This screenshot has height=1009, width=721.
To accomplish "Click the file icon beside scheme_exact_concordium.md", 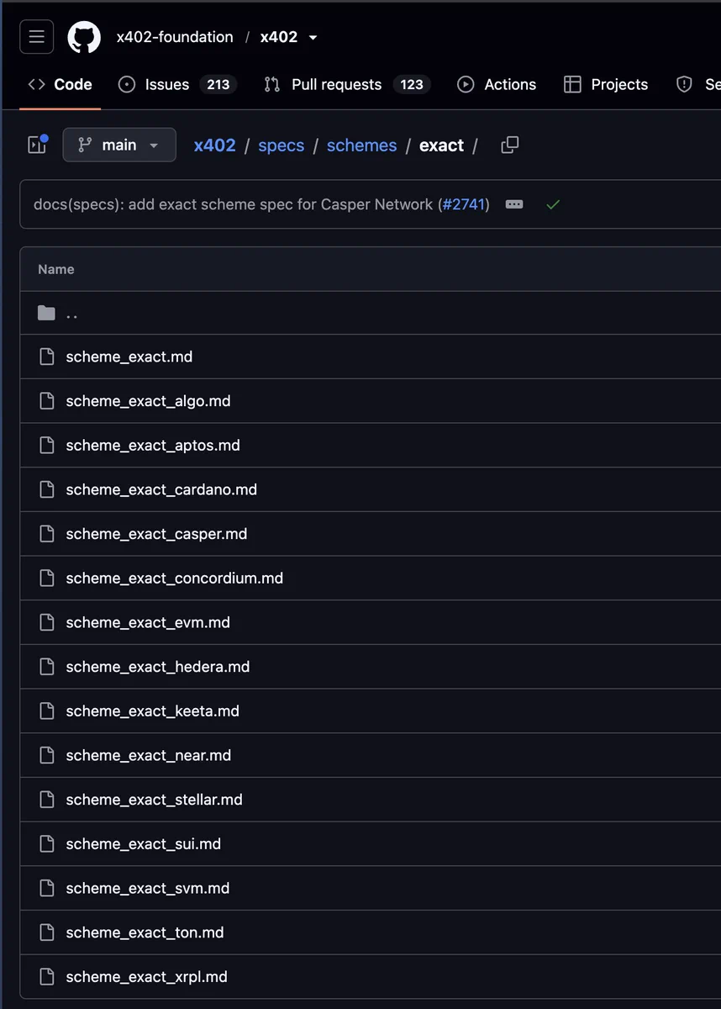I will 47,578.
